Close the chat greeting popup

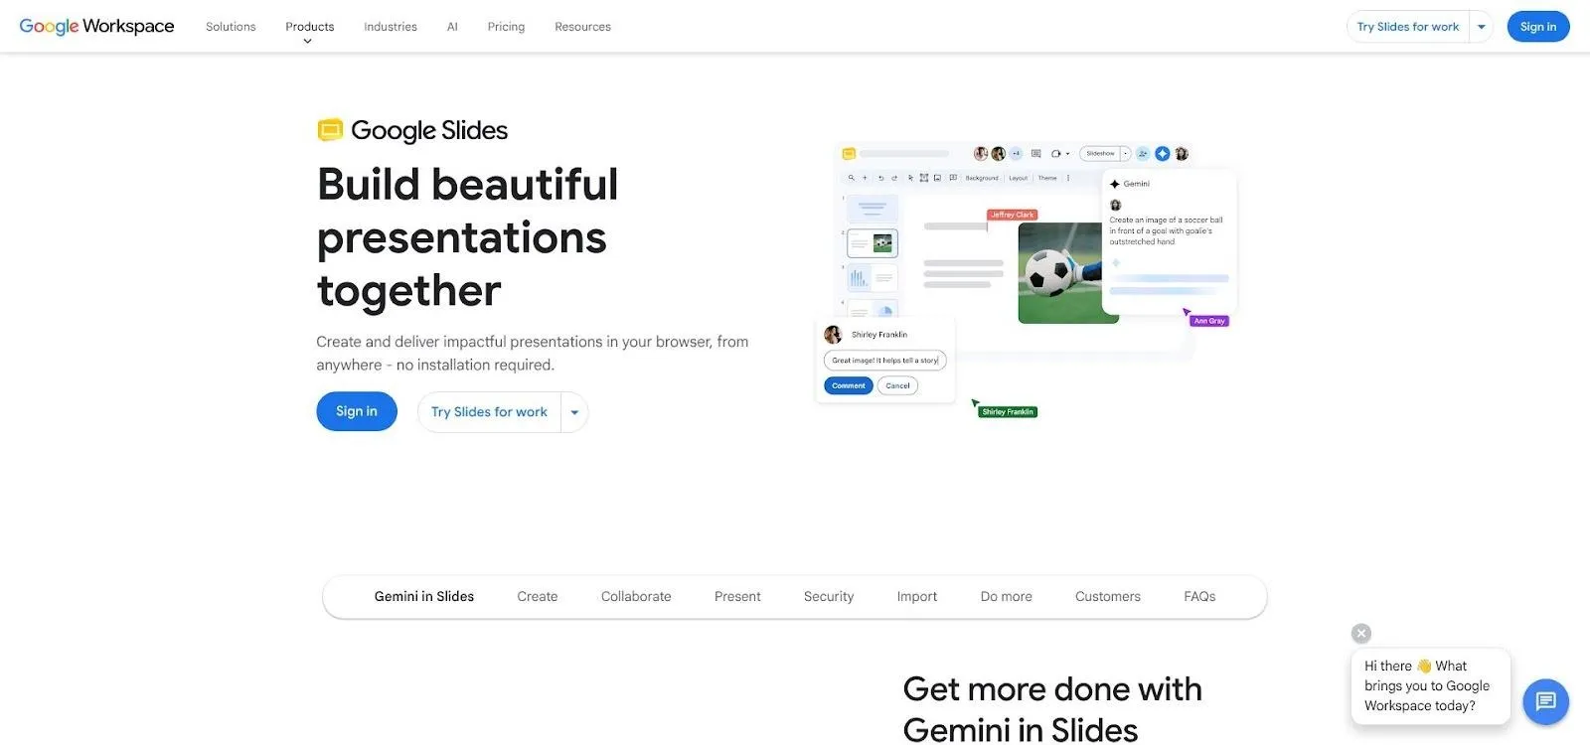[1361, 634]
